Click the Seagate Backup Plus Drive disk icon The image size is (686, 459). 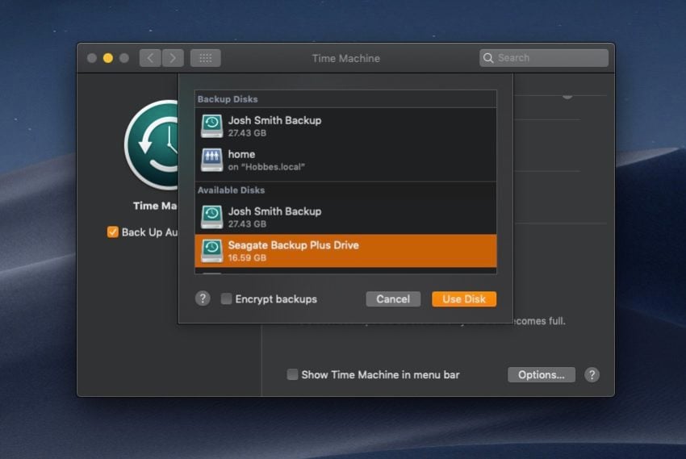(211, 251)
